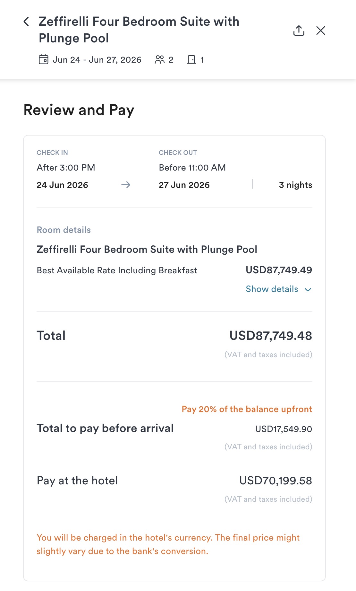Click the arrow between check-in and check-out dates
This screenshot has width=356, height=591.
click(126, 185)
